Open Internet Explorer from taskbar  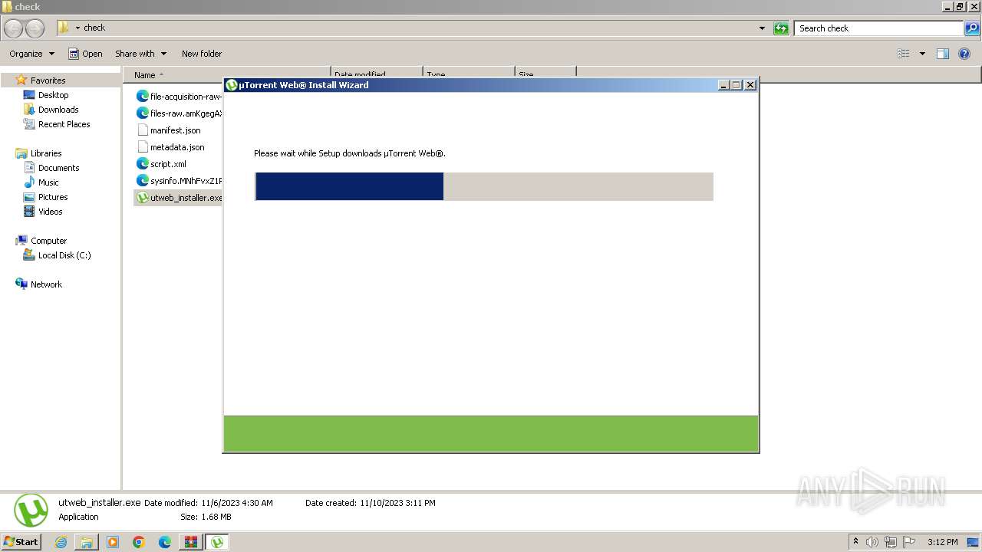click(x=61, y=542)
